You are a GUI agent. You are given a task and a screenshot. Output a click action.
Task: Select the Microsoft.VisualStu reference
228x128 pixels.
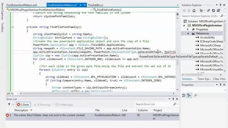point(211,70)
